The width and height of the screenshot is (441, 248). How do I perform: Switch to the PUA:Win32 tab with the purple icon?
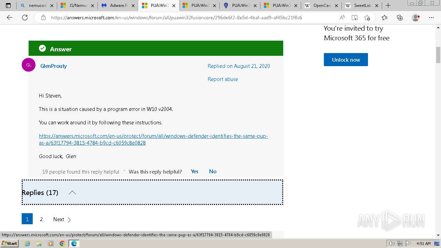240,6
